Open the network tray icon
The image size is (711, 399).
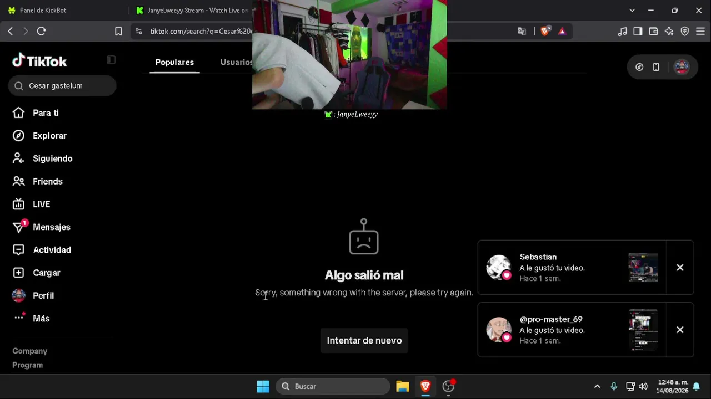(630, 386)
